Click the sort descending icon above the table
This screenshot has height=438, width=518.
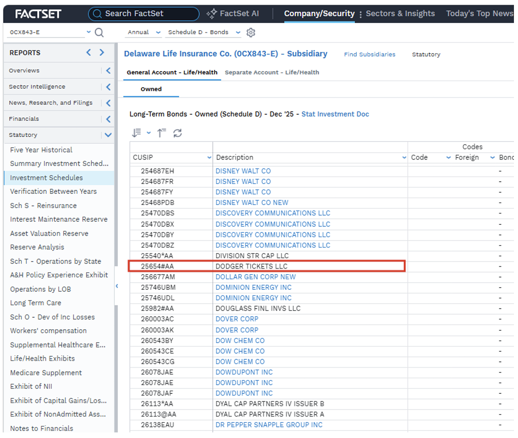[x=136, y=133]
